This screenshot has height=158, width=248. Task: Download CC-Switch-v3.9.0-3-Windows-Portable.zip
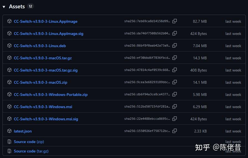pos(51,95)
